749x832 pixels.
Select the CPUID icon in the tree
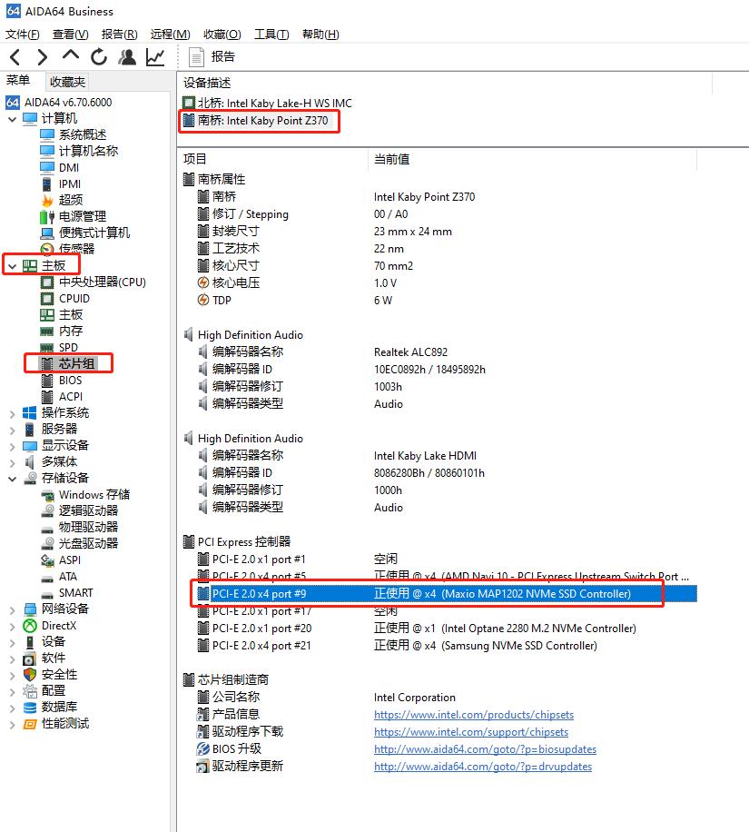47,299
